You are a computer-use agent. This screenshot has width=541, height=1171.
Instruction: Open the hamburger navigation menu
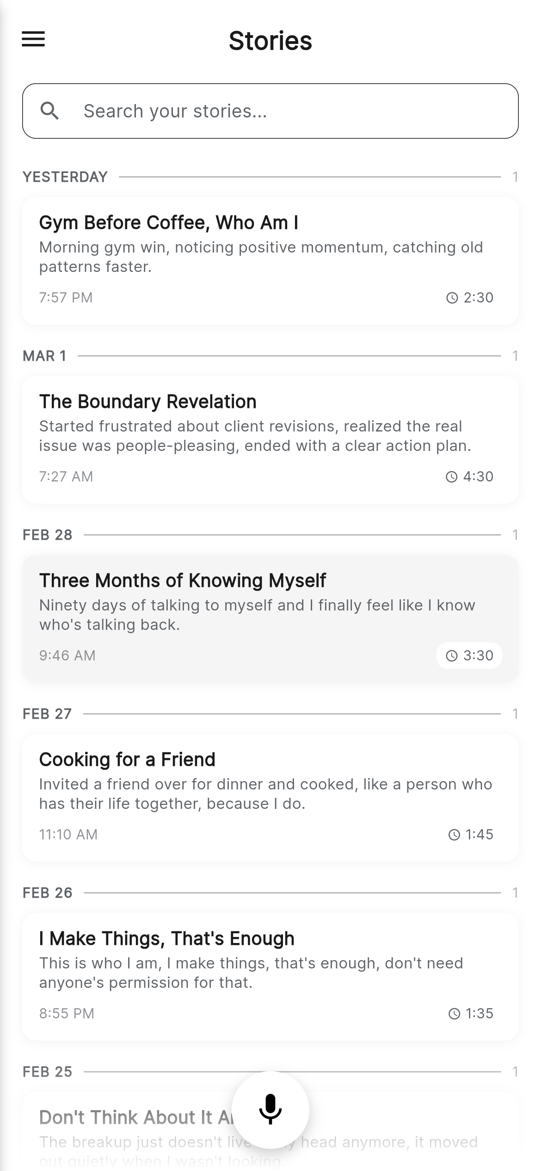pyautogui.click(x=34, y=40)
